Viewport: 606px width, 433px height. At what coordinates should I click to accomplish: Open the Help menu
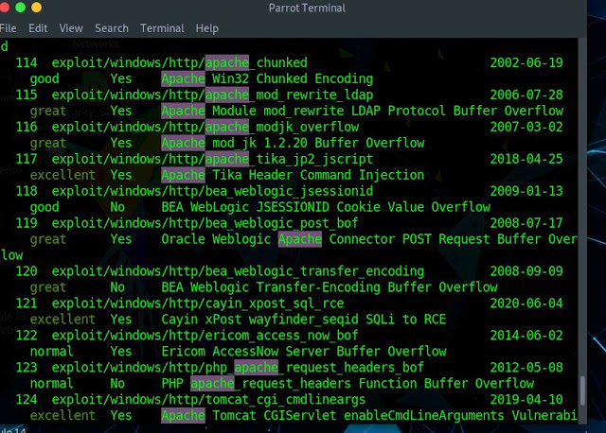tap(206, 28)
